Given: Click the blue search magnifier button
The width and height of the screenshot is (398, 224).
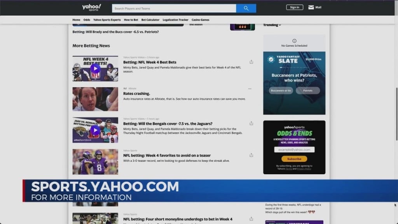Looking at the screenshot, I should coord(246,9).
